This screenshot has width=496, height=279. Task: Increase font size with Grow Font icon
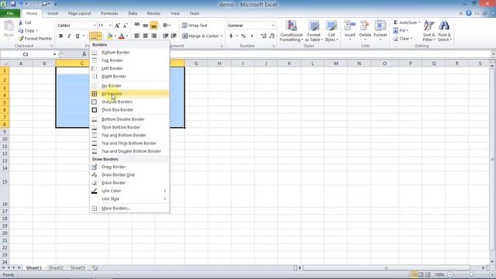(117, 26)
